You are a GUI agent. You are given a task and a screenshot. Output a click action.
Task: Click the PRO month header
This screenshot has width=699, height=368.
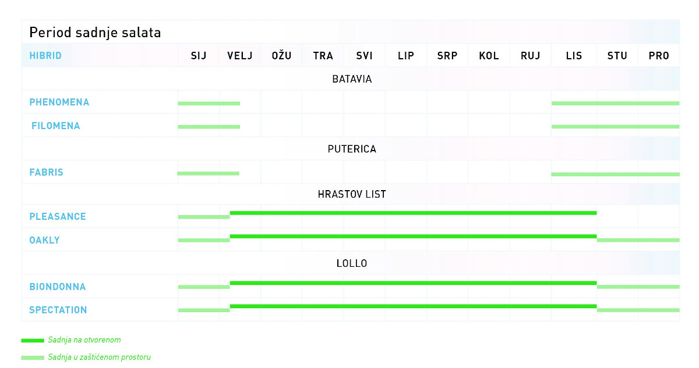point(659,56)
